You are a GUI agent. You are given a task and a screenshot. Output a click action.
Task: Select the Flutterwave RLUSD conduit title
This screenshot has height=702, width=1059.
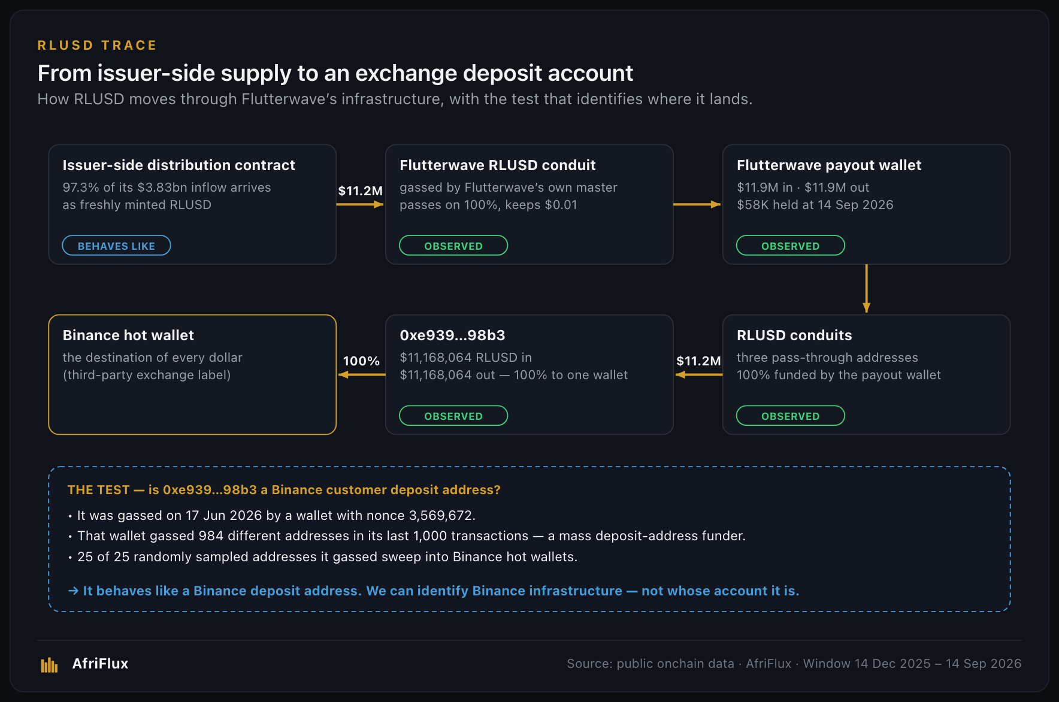497,165
